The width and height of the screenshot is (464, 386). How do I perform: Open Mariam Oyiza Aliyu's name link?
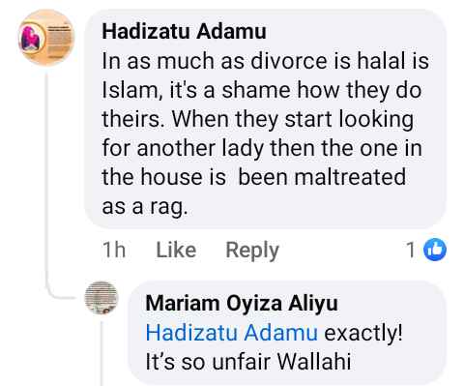pos(242,304)
